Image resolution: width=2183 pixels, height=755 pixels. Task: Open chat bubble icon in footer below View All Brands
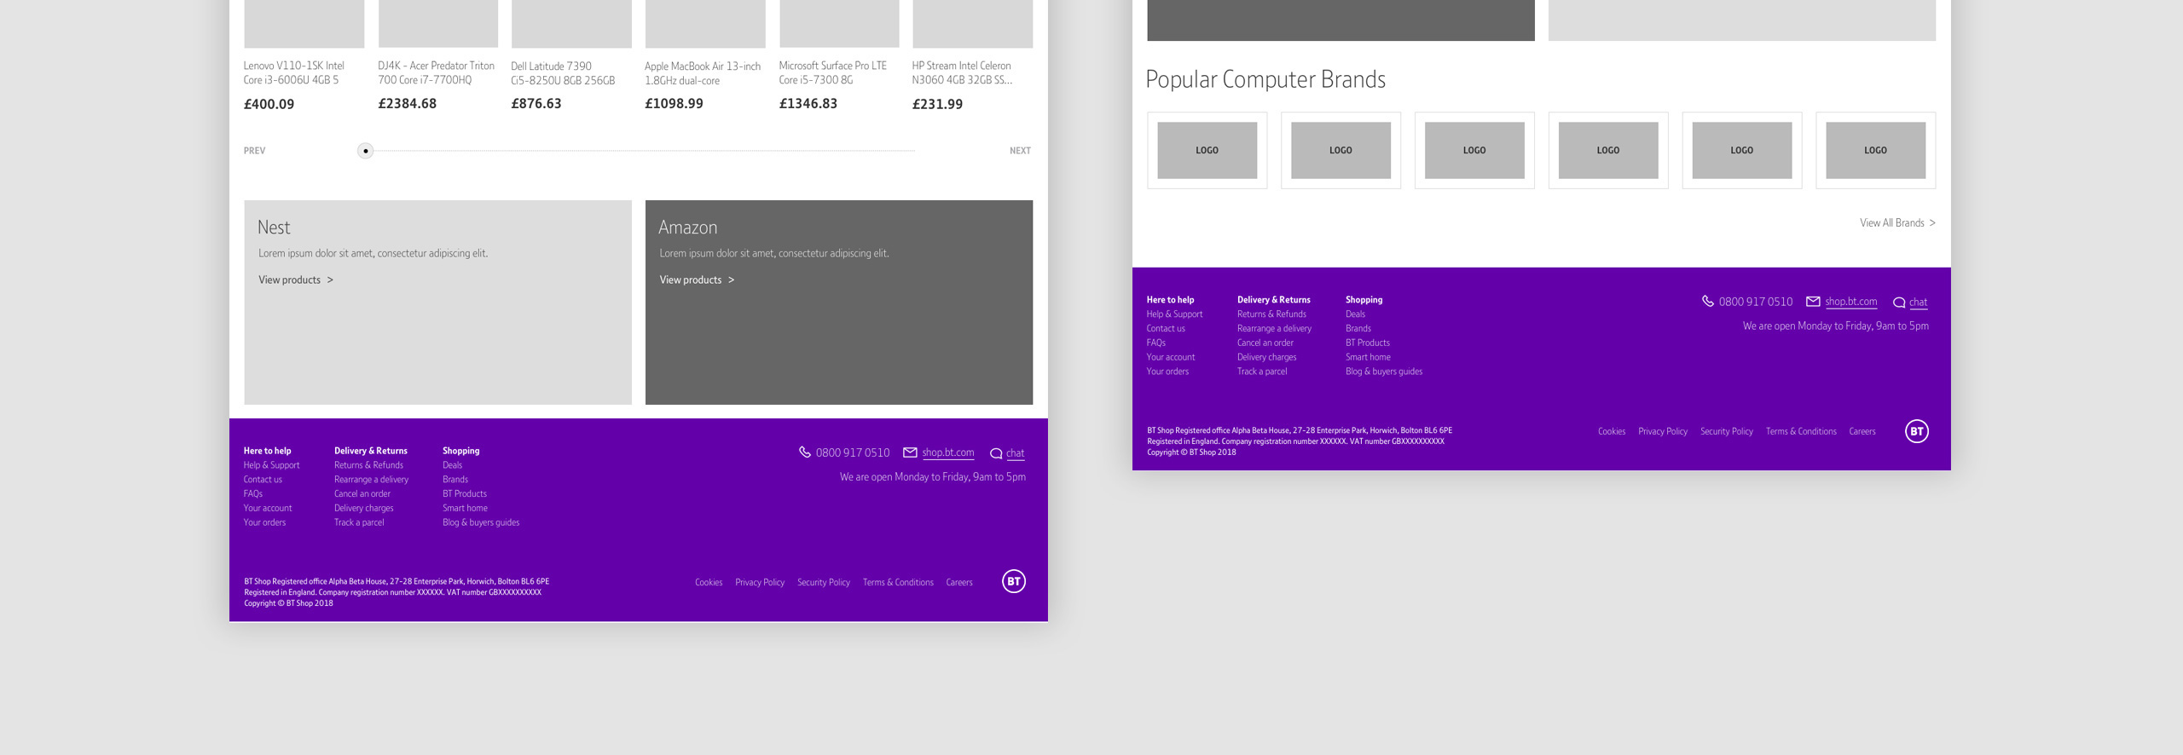pos(1898,303)
